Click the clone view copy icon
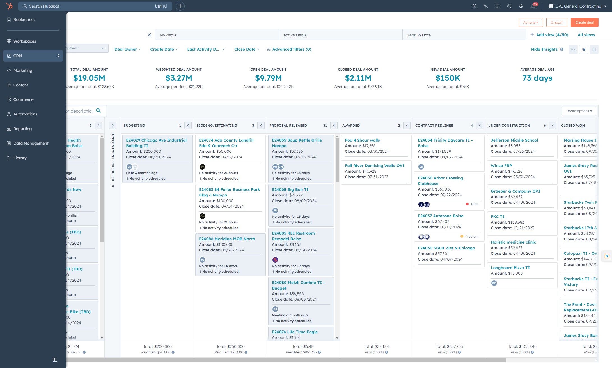The width and height of the screenshot is (612, 368). click(x=584, y=50)
